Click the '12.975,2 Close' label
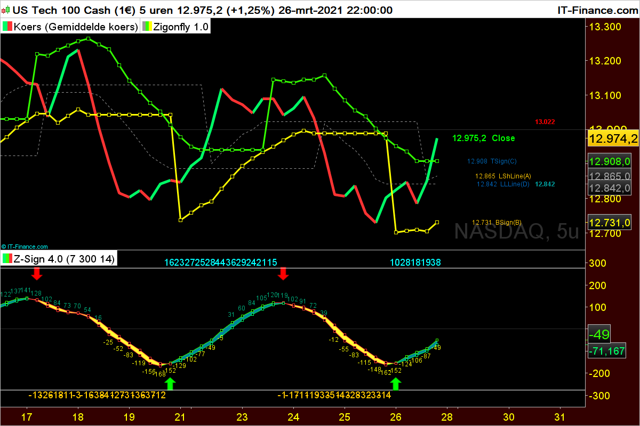 click(483, 138)
